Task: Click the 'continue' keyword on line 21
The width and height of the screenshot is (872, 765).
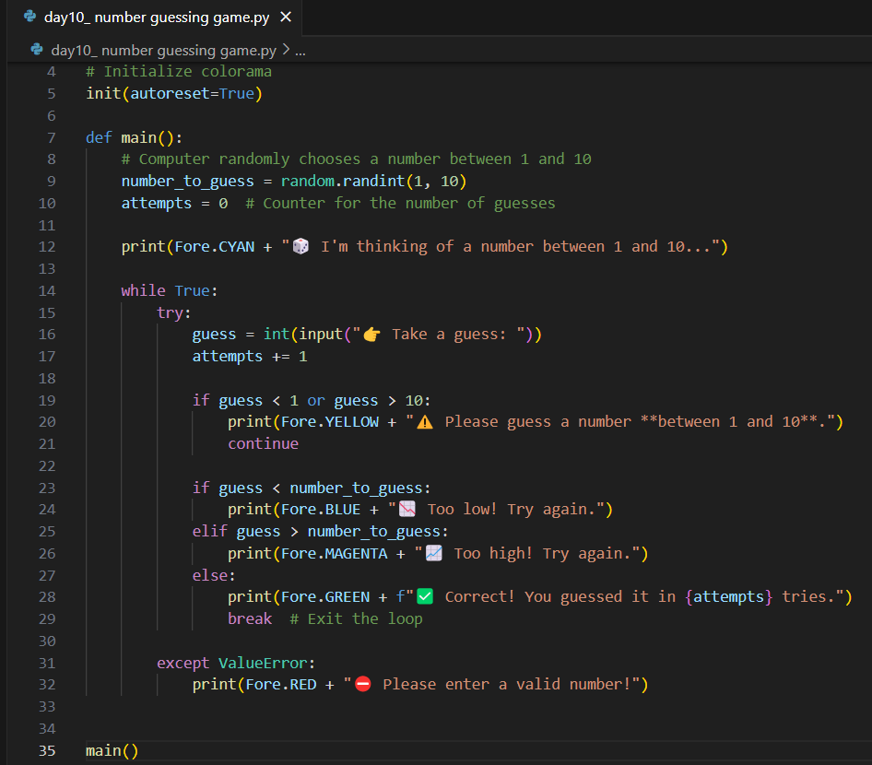Action: point(263,443)
